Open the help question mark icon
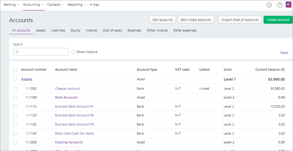Image resolution: width=293 pixels, height=151 pixels. pyautogui.click(x=280, y=5)
